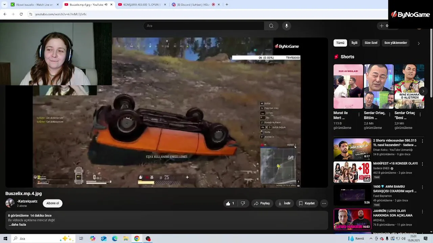433x243 pixels.
Task: Select the 'Tümü' filter chip
Action: point(340,43)
